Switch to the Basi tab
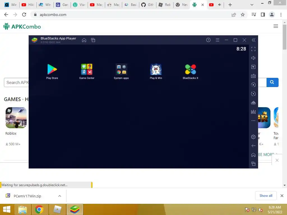Image resolution: width=287 pixels, height=215 pixels. tap(131, 5)
